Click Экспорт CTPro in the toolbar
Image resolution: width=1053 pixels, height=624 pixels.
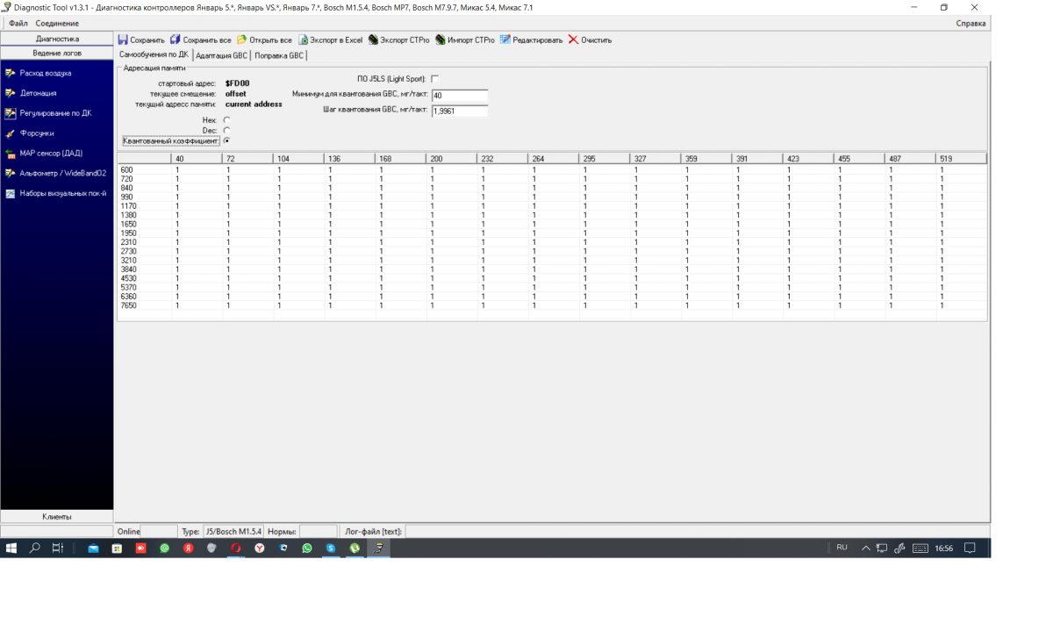click(399, 39)
